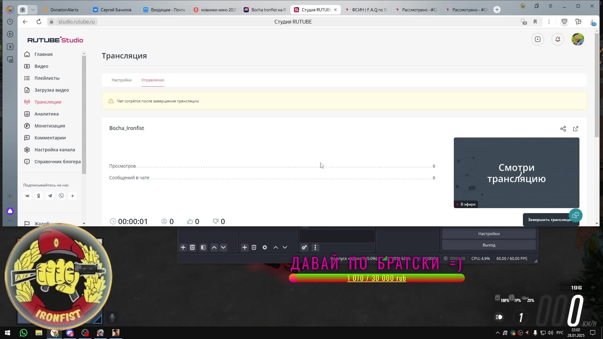Click the trash icon in OBS scenes panel
The image size is (603, 339).
pos(192,247)
